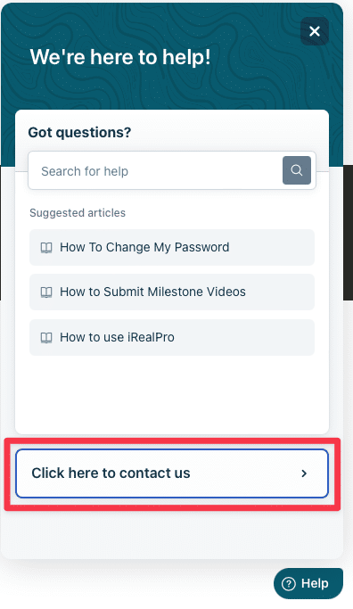353x609 pixels.
Task: Click the Help text label on launcher
Action: pos(315,583)
